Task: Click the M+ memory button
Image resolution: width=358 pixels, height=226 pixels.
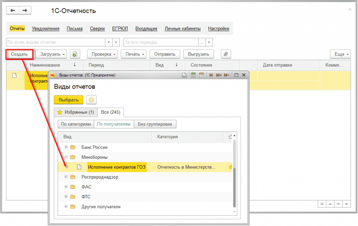Action: pos(219,75)
